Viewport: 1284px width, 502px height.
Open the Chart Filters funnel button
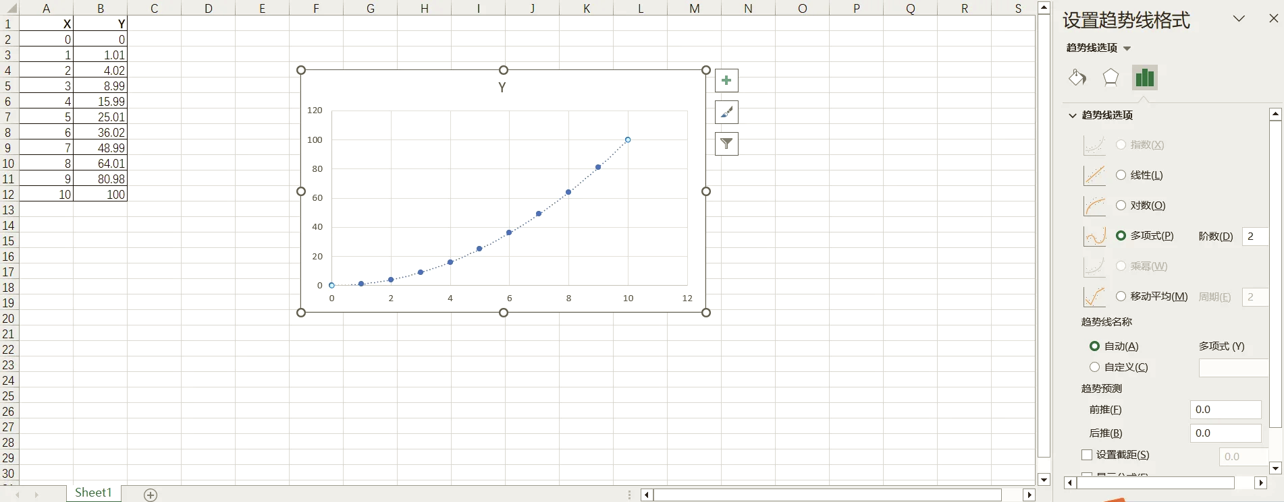pyautogui.click(x=726, y=144)
